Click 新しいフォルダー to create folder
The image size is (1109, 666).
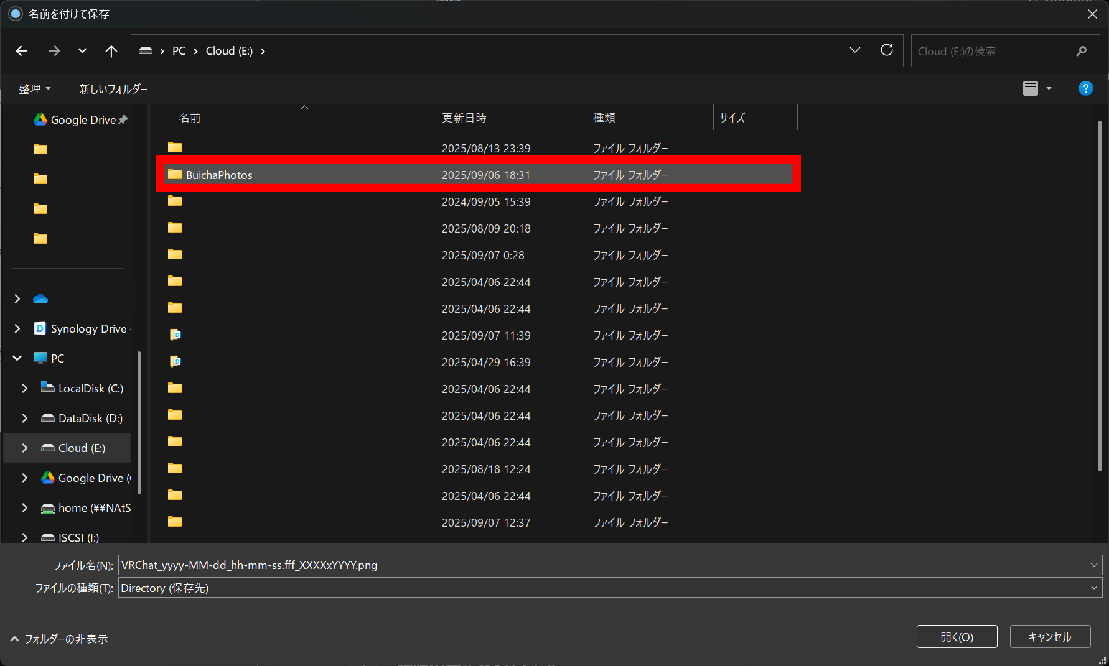tap(113, 89)
